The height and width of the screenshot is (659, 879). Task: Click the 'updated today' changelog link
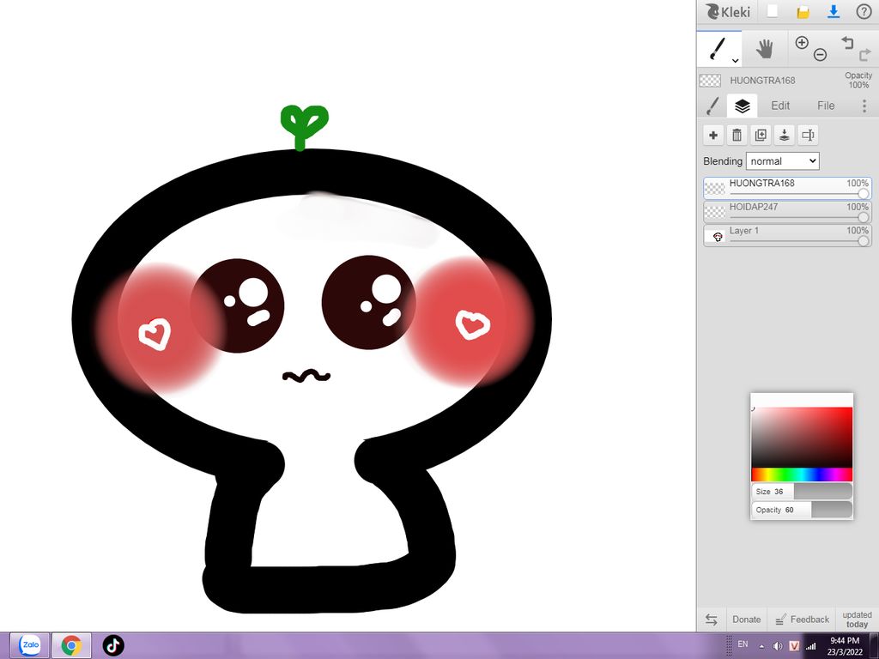coord(857,620)
